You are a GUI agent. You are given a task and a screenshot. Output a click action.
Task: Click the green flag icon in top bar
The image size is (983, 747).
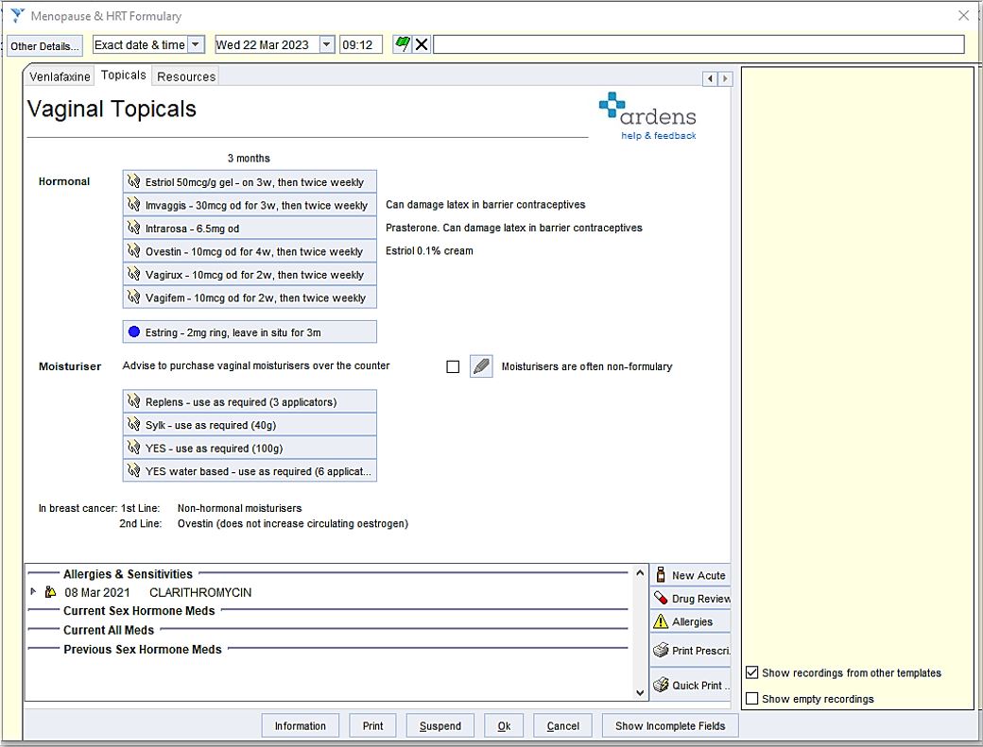click(402, 44)
